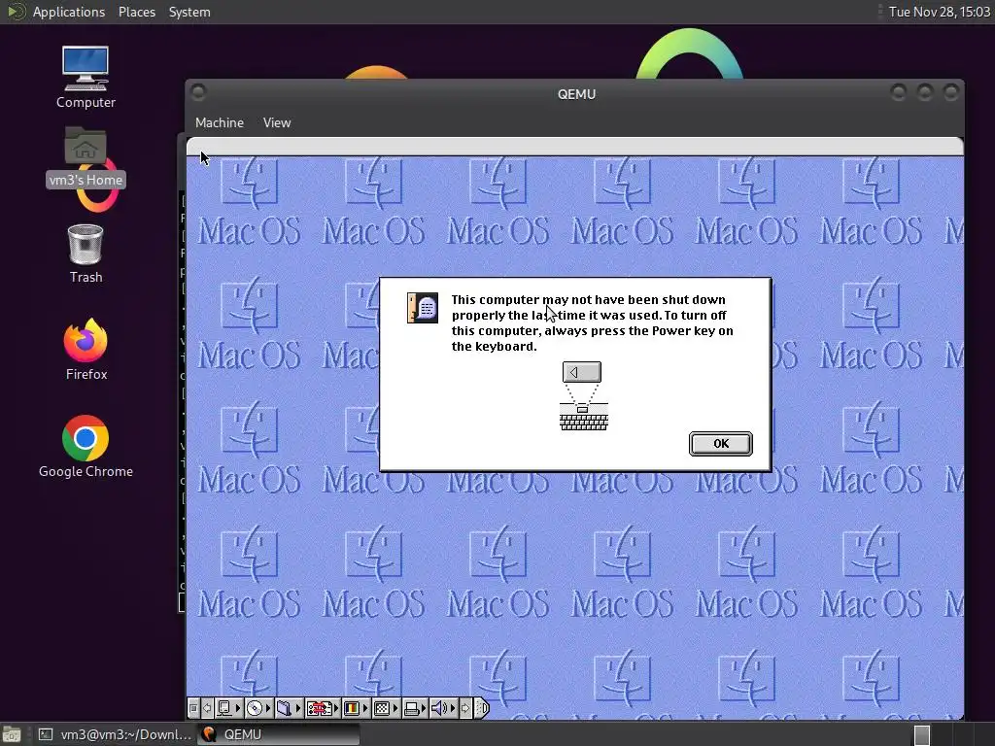995x746 pixels.
Task: Click the keyboard Power key illustration
Action: [584, 396]
